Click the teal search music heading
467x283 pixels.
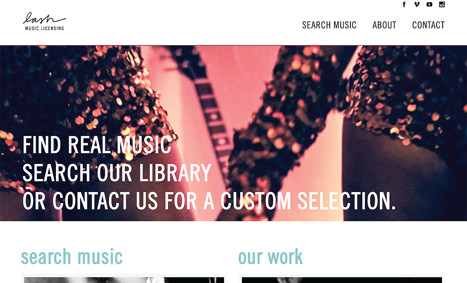tap(71, 257)
